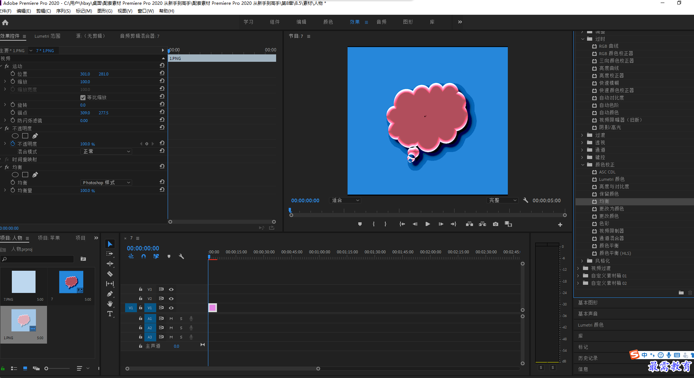Toggle V2 track output eye
Screen dimensions: 694x378
click(171, 298)
